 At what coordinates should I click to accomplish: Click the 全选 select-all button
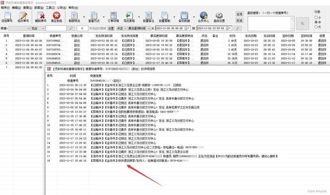click(239, 14)
